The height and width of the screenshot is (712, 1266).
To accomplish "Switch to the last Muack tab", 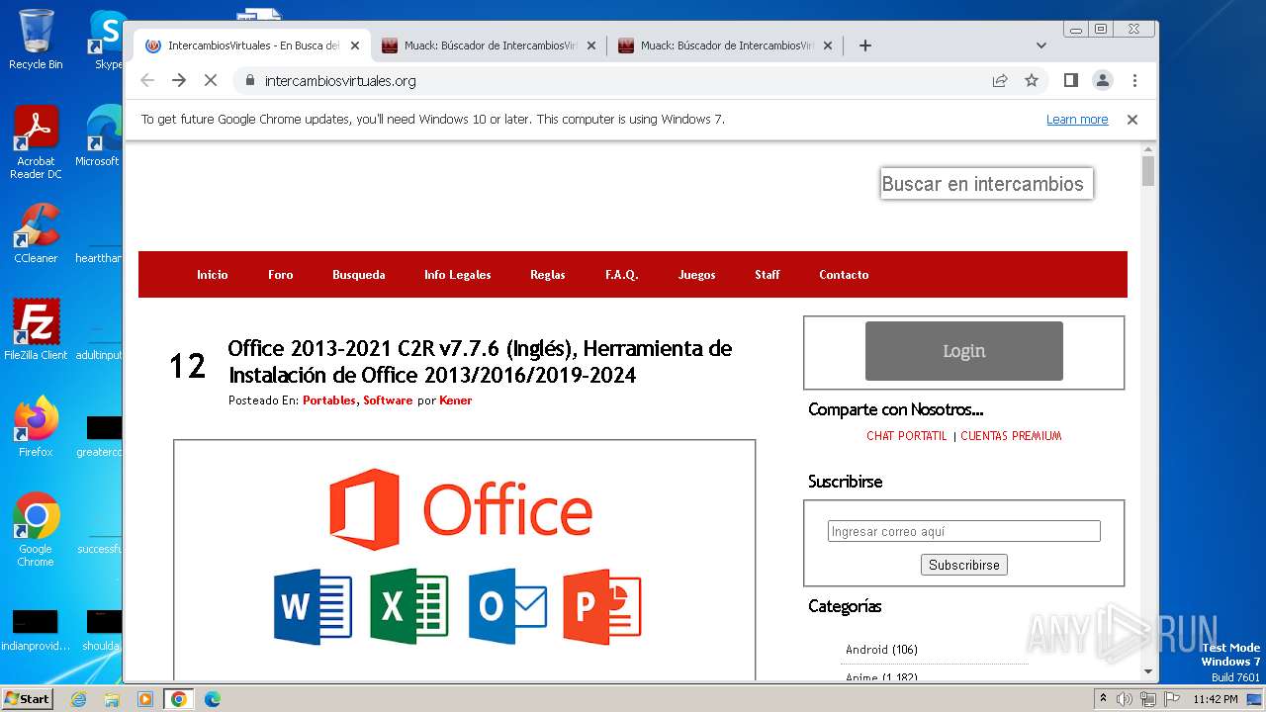I will click(725, 45).
